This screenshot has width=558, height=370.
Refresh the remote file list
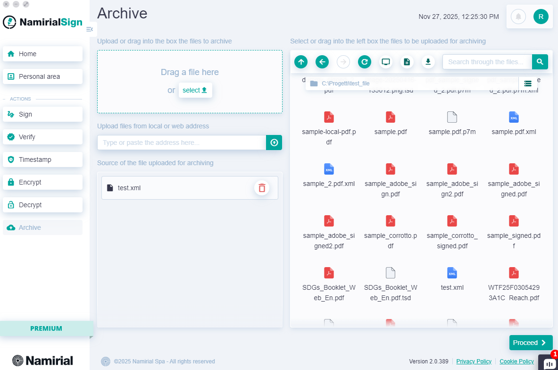[x=364, y=61]
